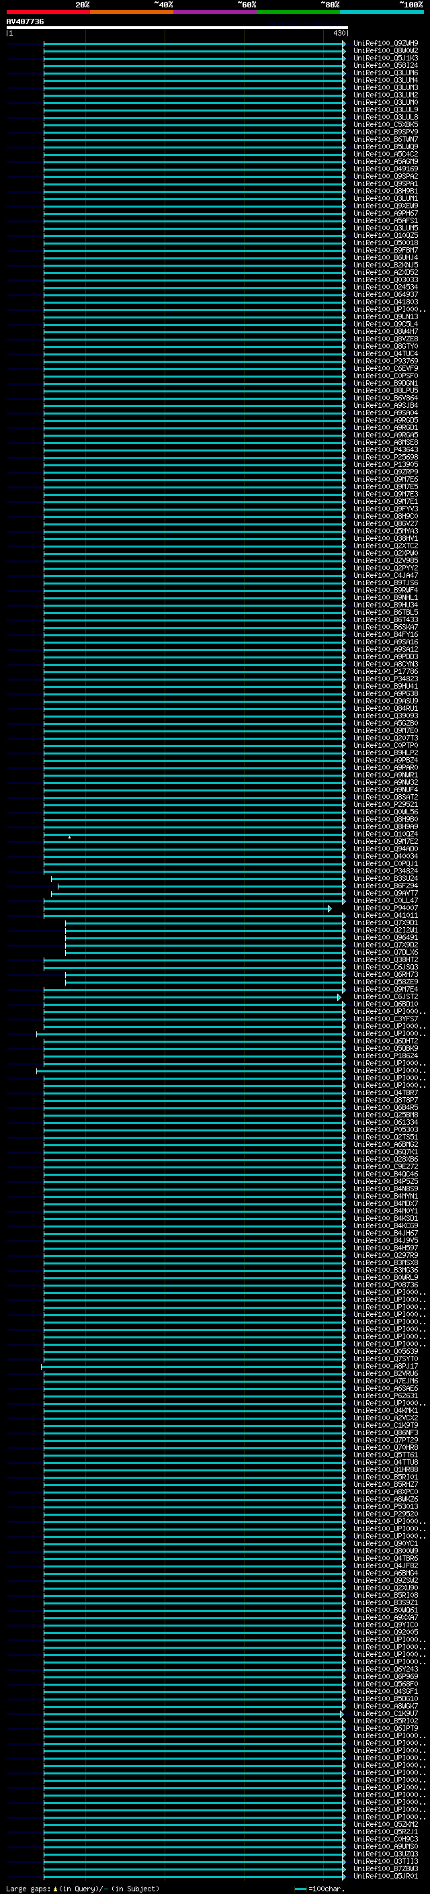Viewport: 430px width, 1894px height.
Task: Select the UniRef100_A9PH67 label
Action: pos(386,213)
